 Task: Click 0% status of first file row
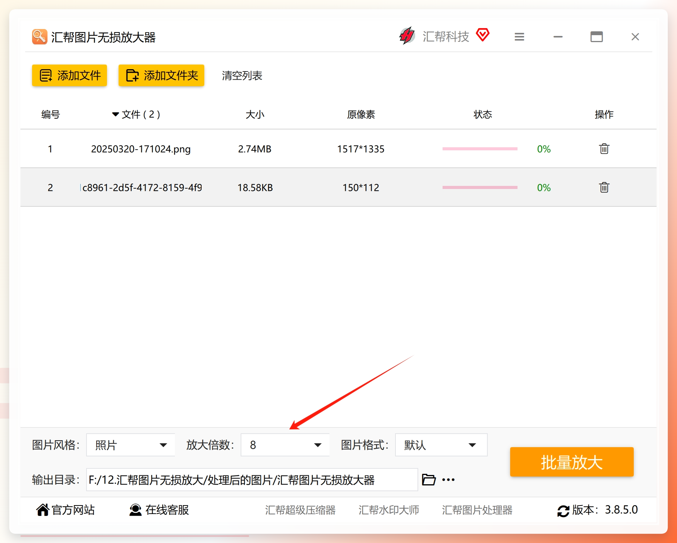(x=544, y=149)
